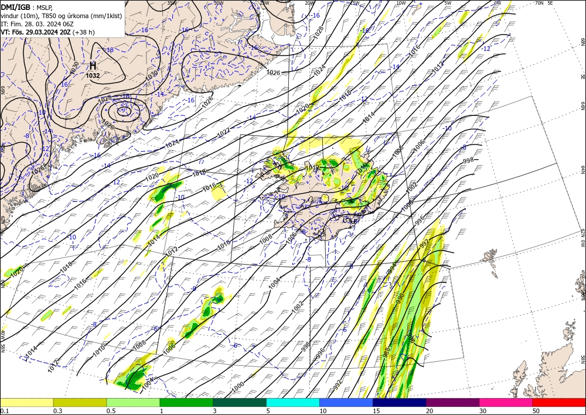Select the green 1–3 mm legend swatch
Image resolution: width=586 pixels, height=415 pixels.
click(x=186, y=402)
